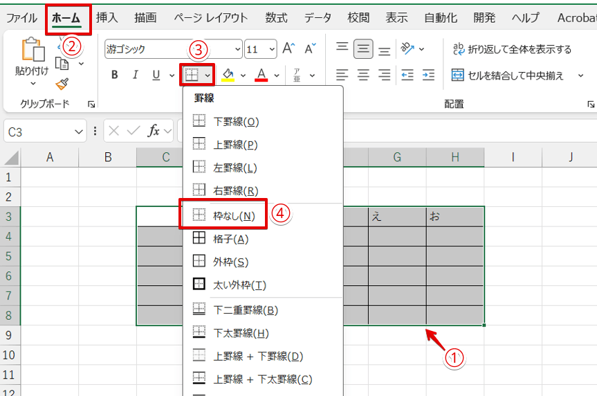Viewport: 597px width, 396px height.
Task: Switch to the 数式 tab
Action: 277,17
